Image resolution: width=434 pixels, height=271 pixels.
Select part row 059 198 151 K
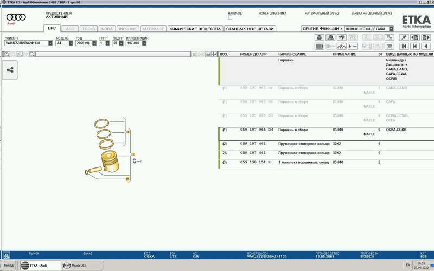coord(255,162)
